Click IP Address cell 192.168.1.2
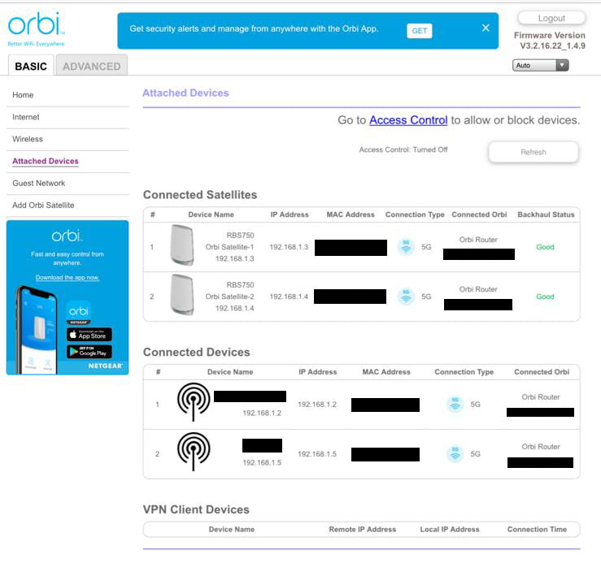 [x=317, y=405]
